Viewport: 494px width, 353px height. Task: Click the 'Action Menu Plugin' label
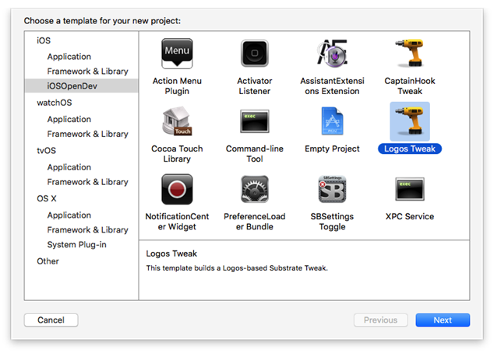pyautogui.click(x=177, y=86)
